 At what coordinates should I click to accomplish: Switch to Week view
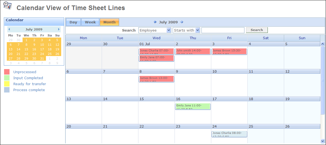tap(90, 22)
